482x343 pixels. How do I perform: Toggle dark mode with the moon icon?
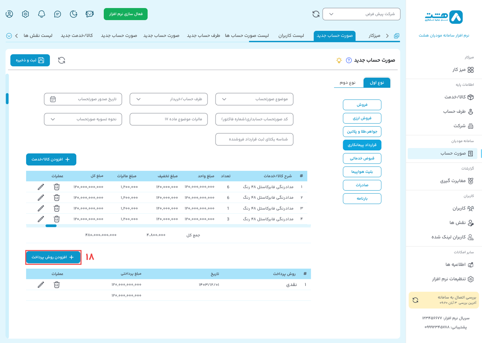pos(74,14)
